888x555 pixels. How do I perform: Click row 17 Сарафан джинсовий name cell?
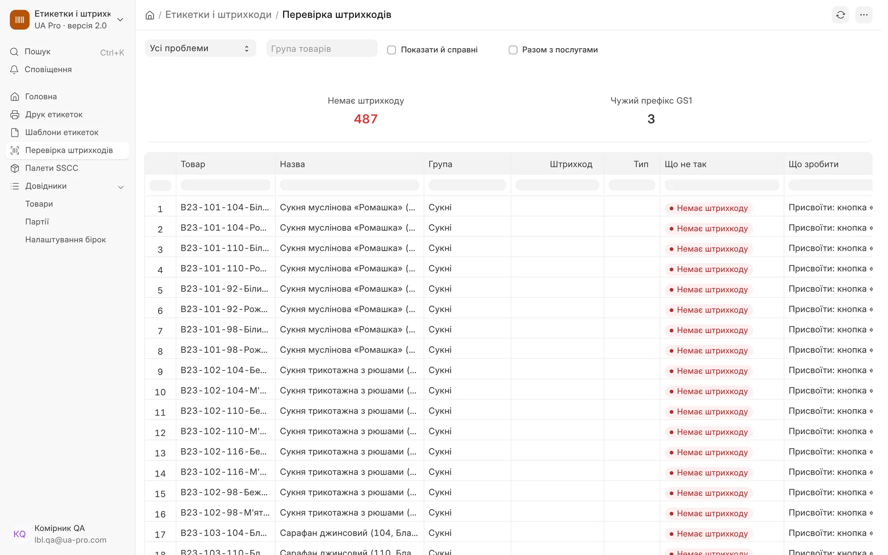tap(349, 533)
